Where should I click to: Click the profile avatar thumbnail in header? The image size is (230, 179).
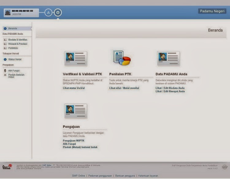point(8,13)
